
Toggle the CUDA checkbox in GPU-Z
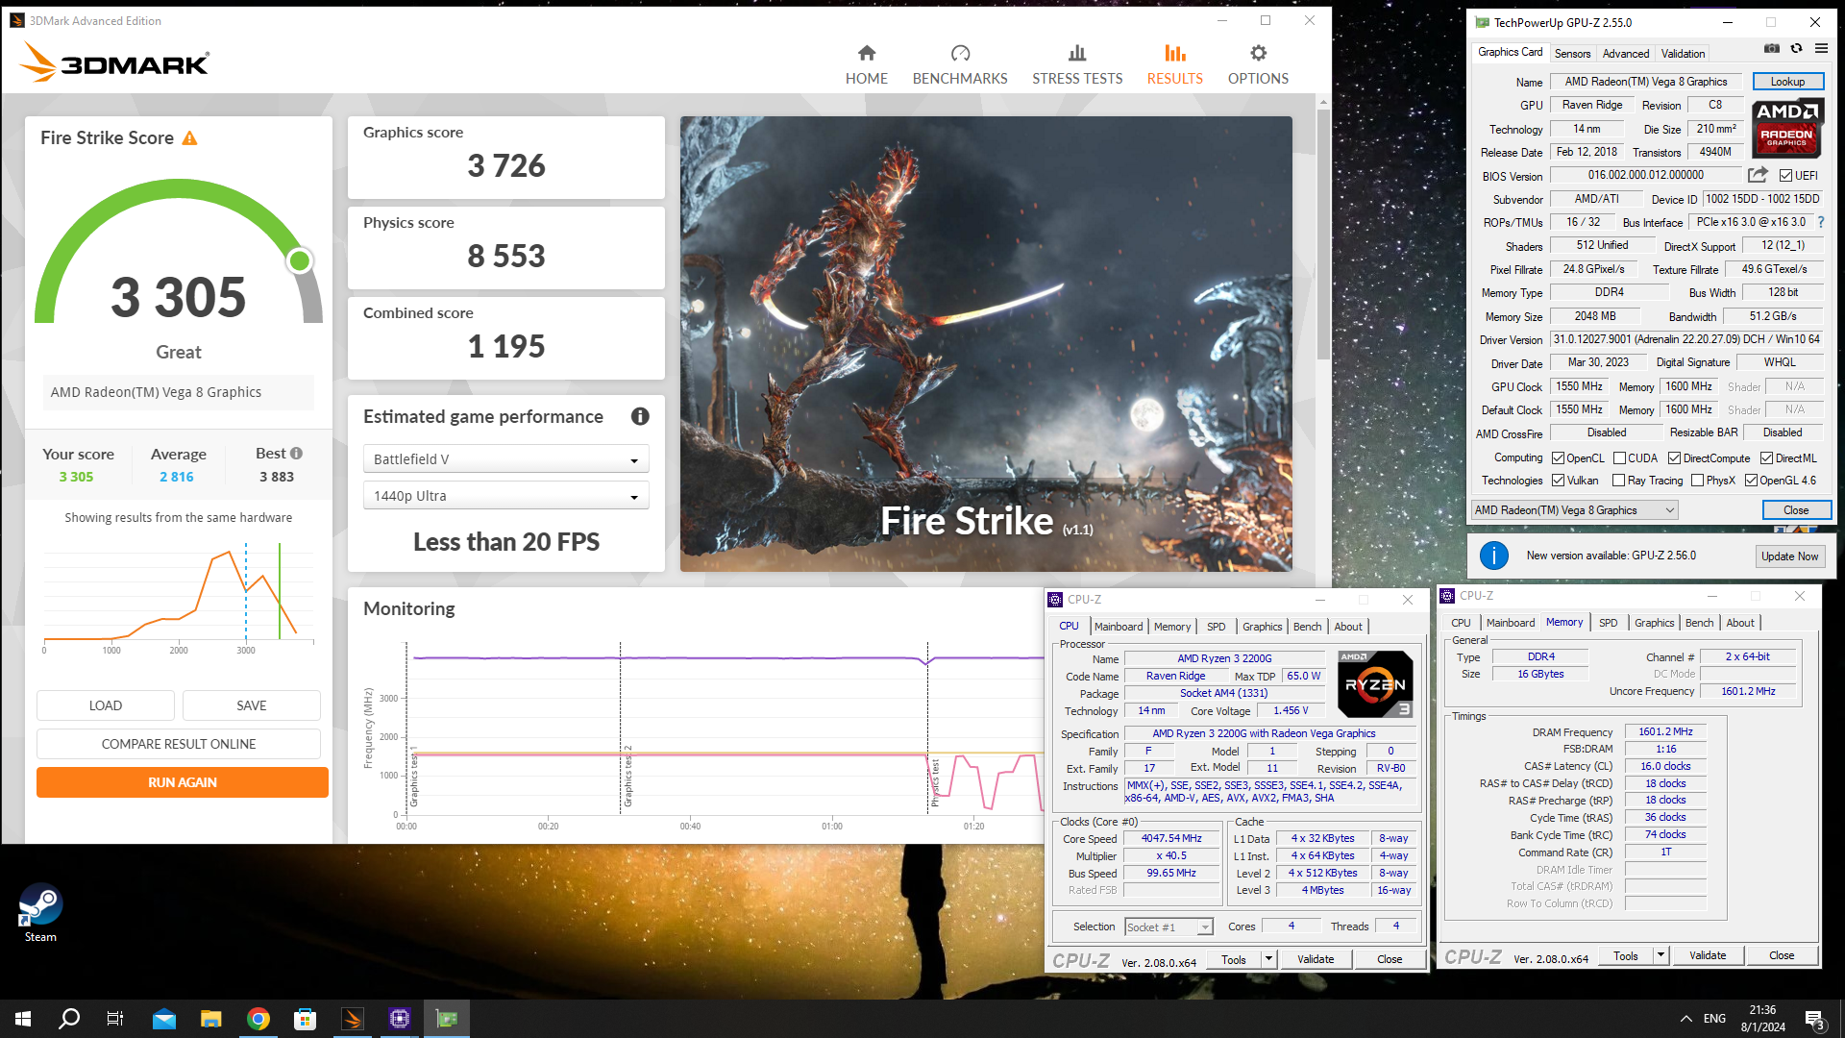coord(1619,458)
